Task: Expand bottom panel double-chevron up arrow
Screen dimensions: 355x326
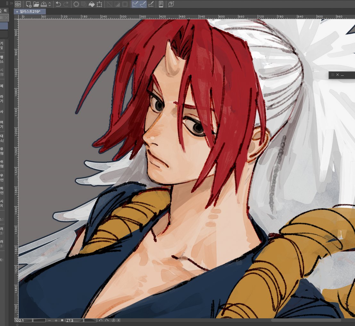Action: pyautogui.click(x=17, y=325)
